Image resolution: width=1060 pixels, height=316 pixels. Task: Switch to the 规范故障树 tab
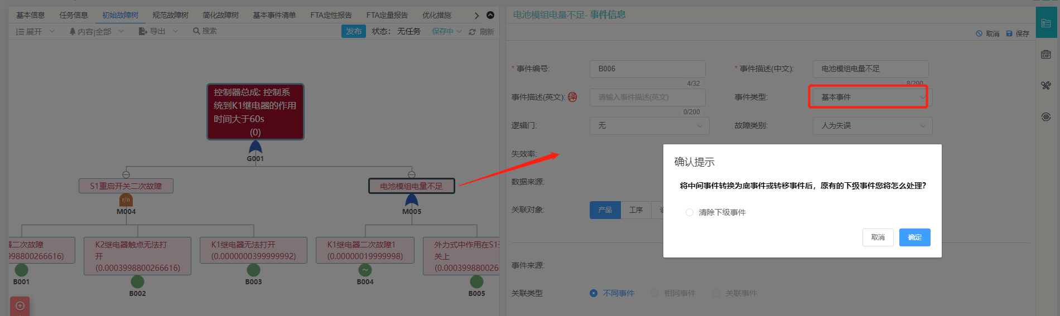[170, 15]
